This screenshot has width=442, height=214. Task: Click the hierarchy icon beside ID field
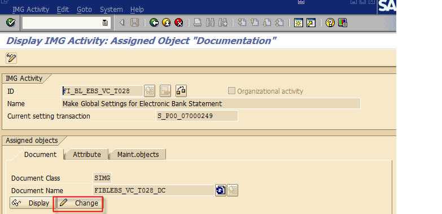point(181,91)
